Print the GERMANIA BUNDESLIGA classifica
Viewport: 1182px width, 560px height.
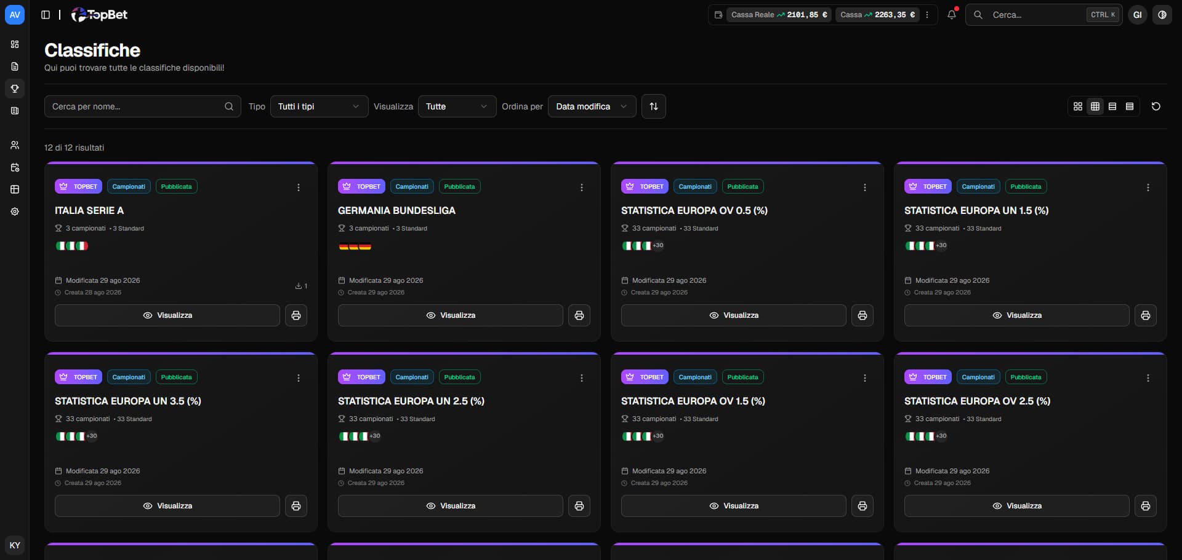579,315
